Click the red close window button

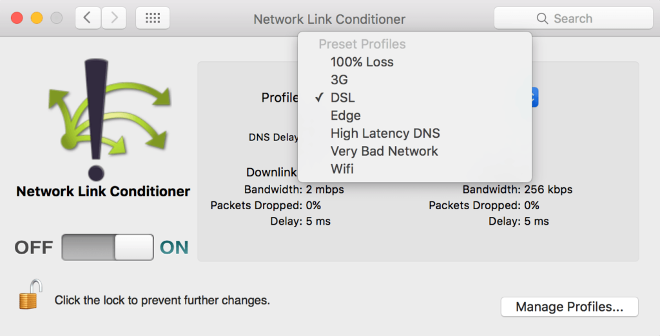(17, 18)
